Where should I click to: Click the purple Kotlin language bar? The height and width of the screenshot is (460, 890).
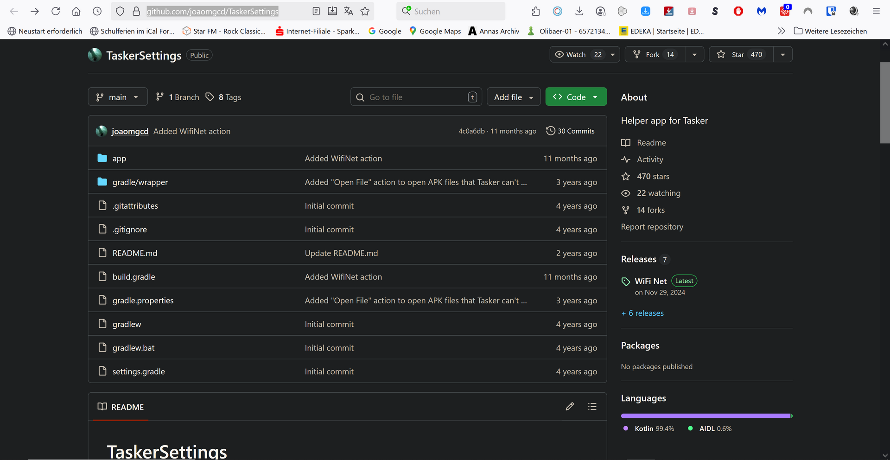click(x=705, y=416)
